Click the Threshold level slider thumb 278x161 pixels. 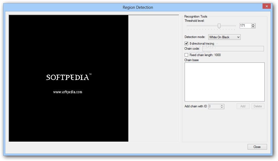(x=219, y=26)
